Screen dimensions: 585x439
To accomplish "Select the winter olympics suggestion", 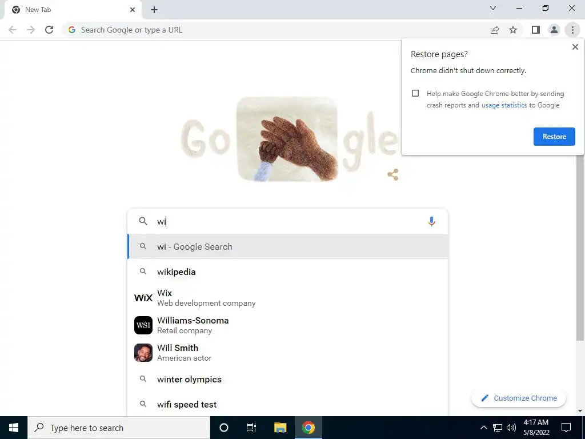I will [287, 380].
